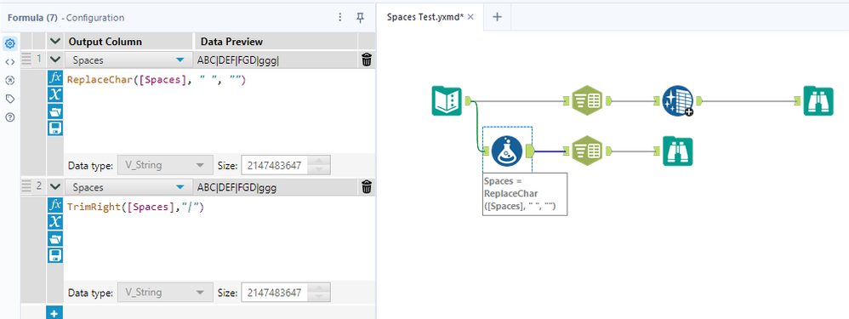Open saved expressions folder icon, expression 2
Screen dimensions: 849x319
(55, 239)
